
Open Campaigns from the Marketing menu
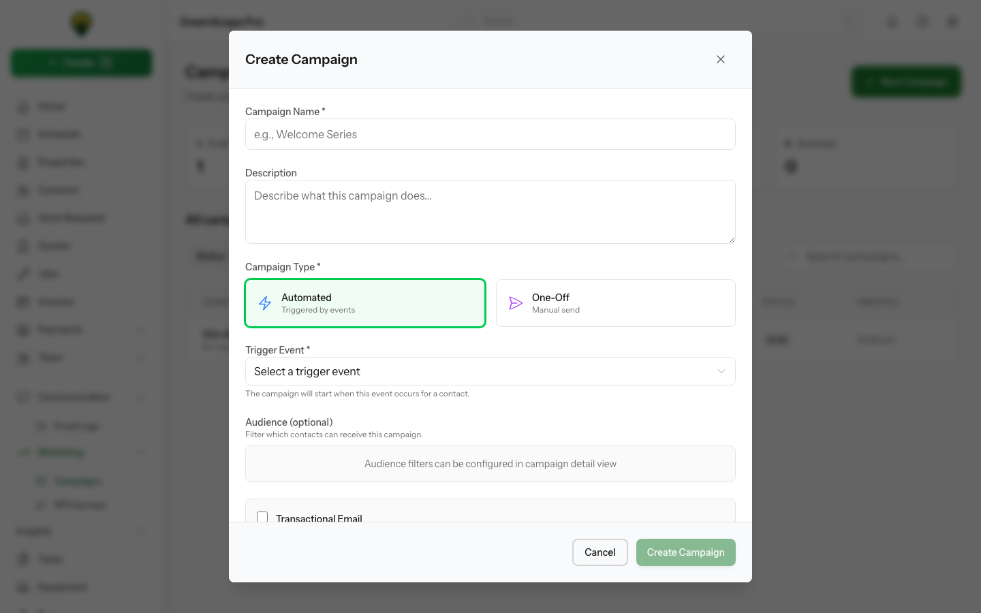76,480
